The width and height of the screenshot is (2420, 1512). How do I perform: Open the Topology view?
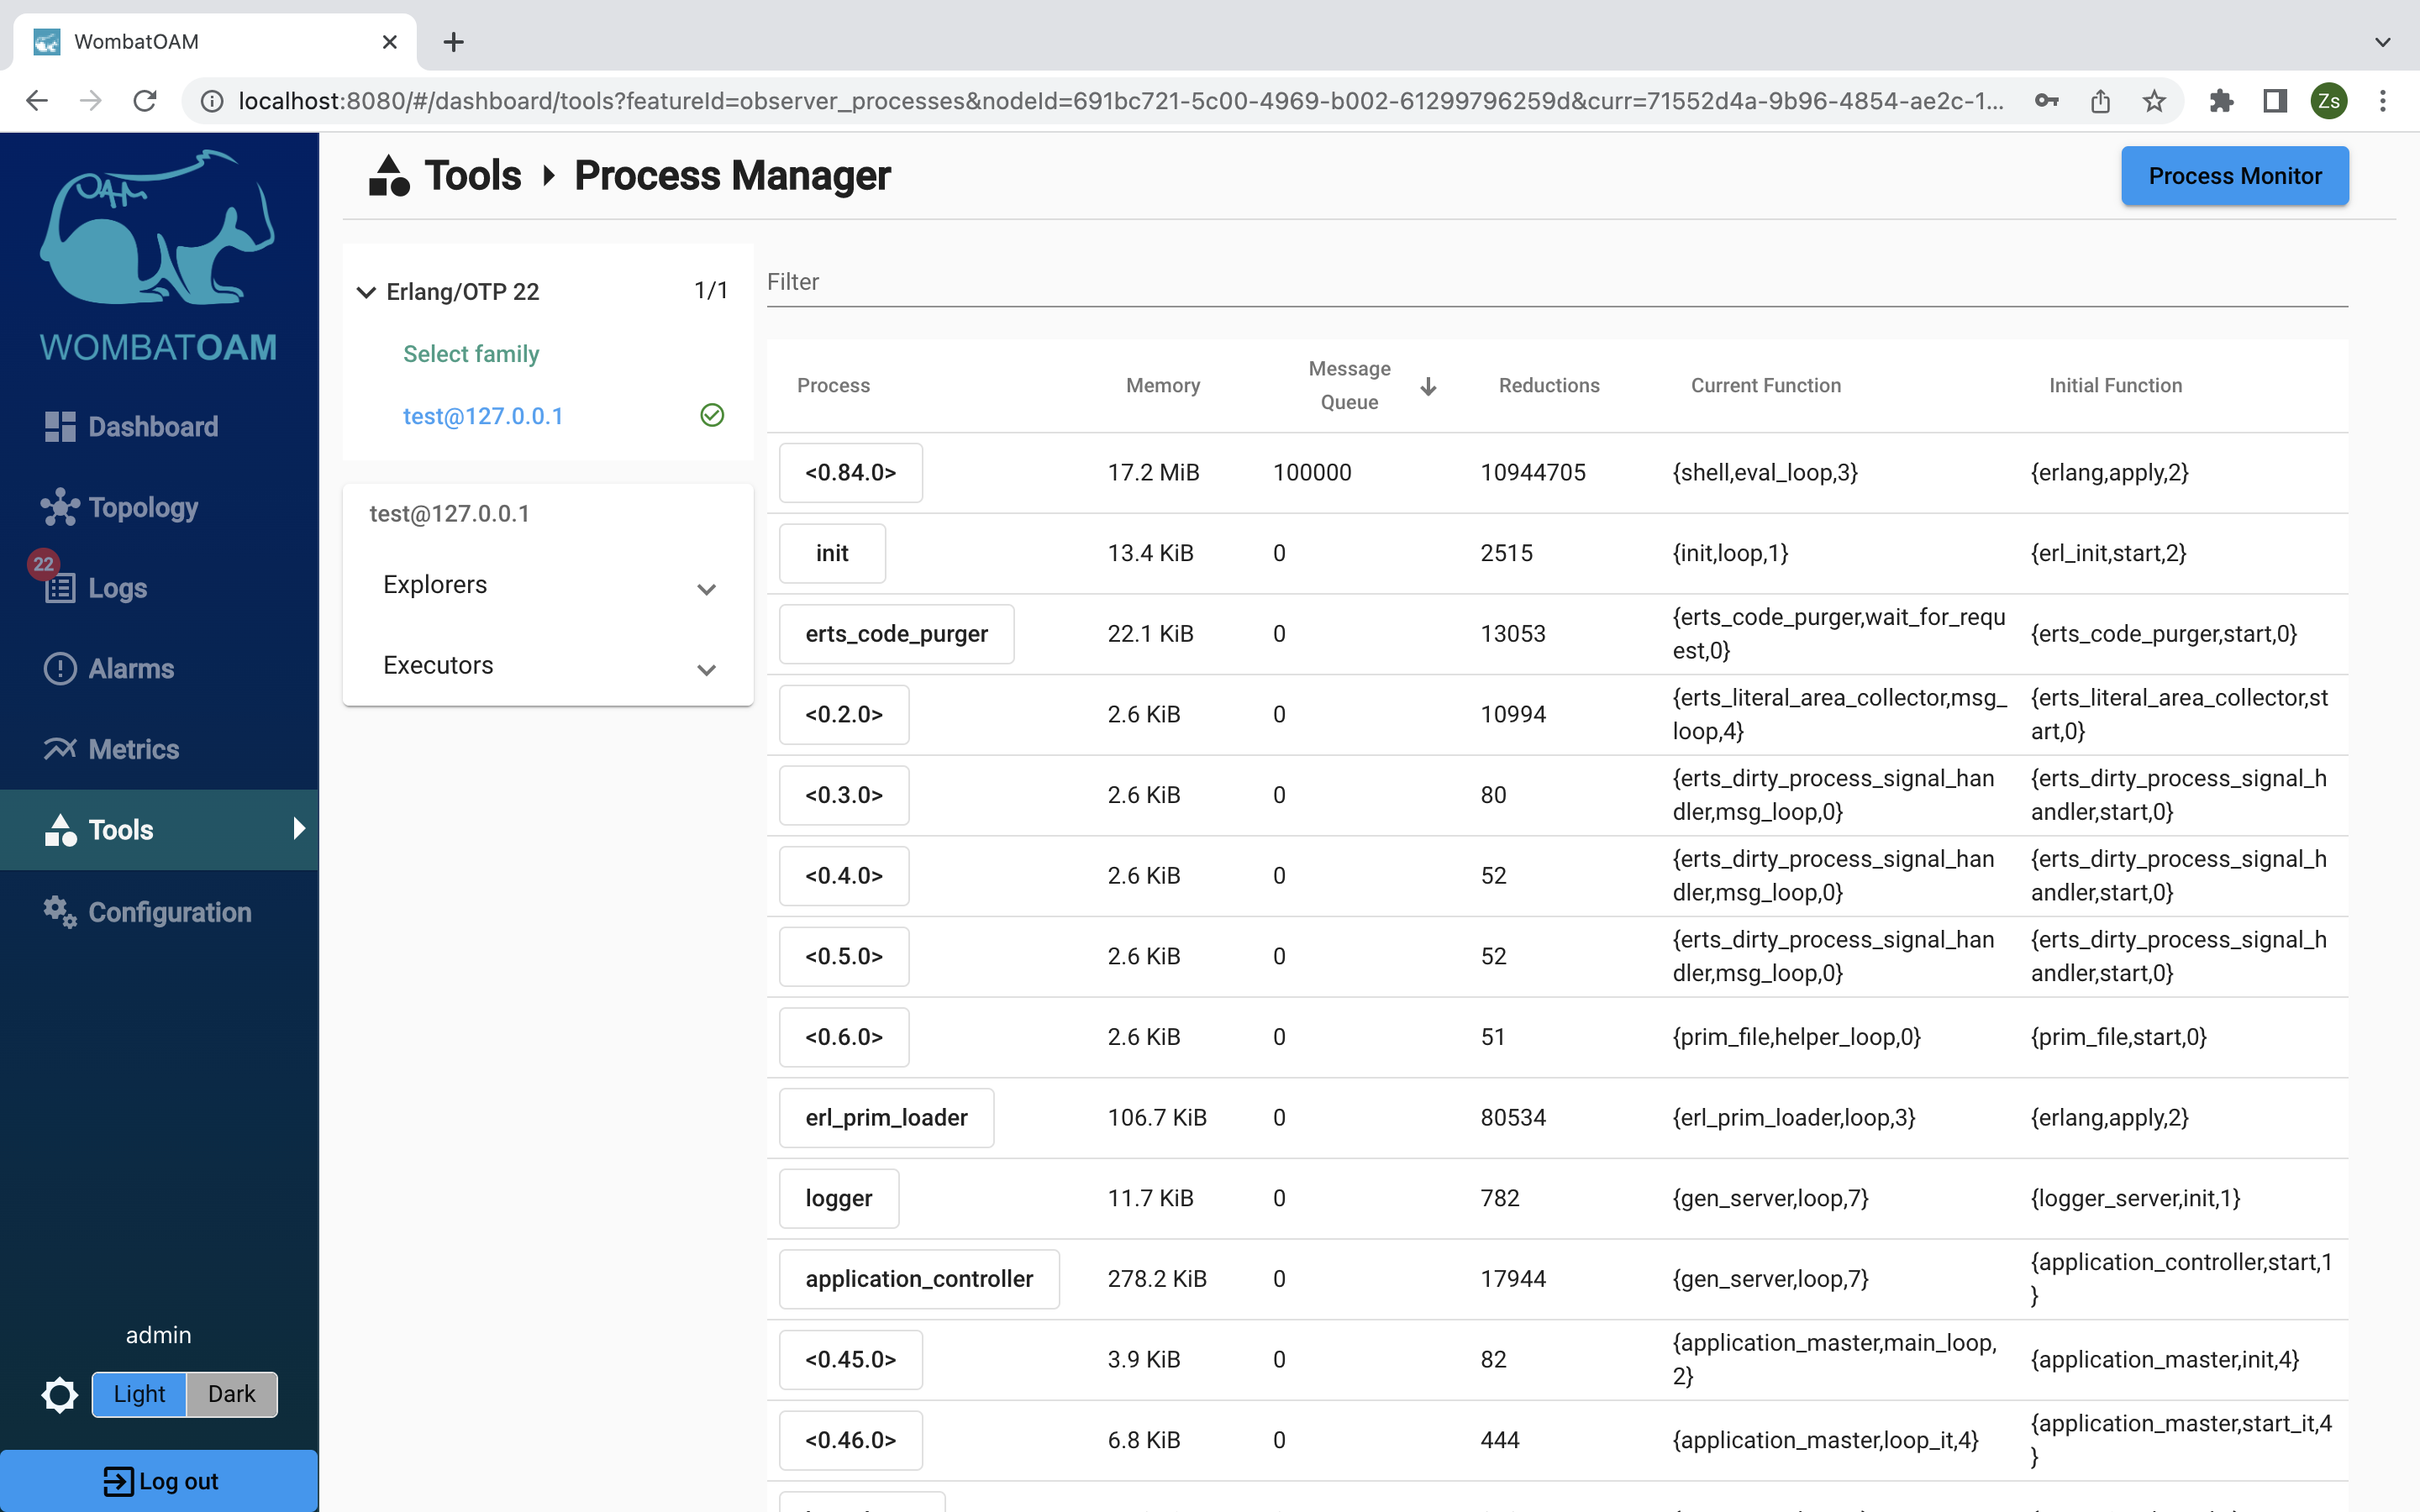pos(120,508)
